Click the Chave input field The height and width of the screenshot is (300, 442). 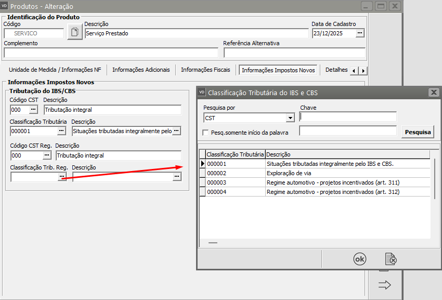[x=348, y=117]
